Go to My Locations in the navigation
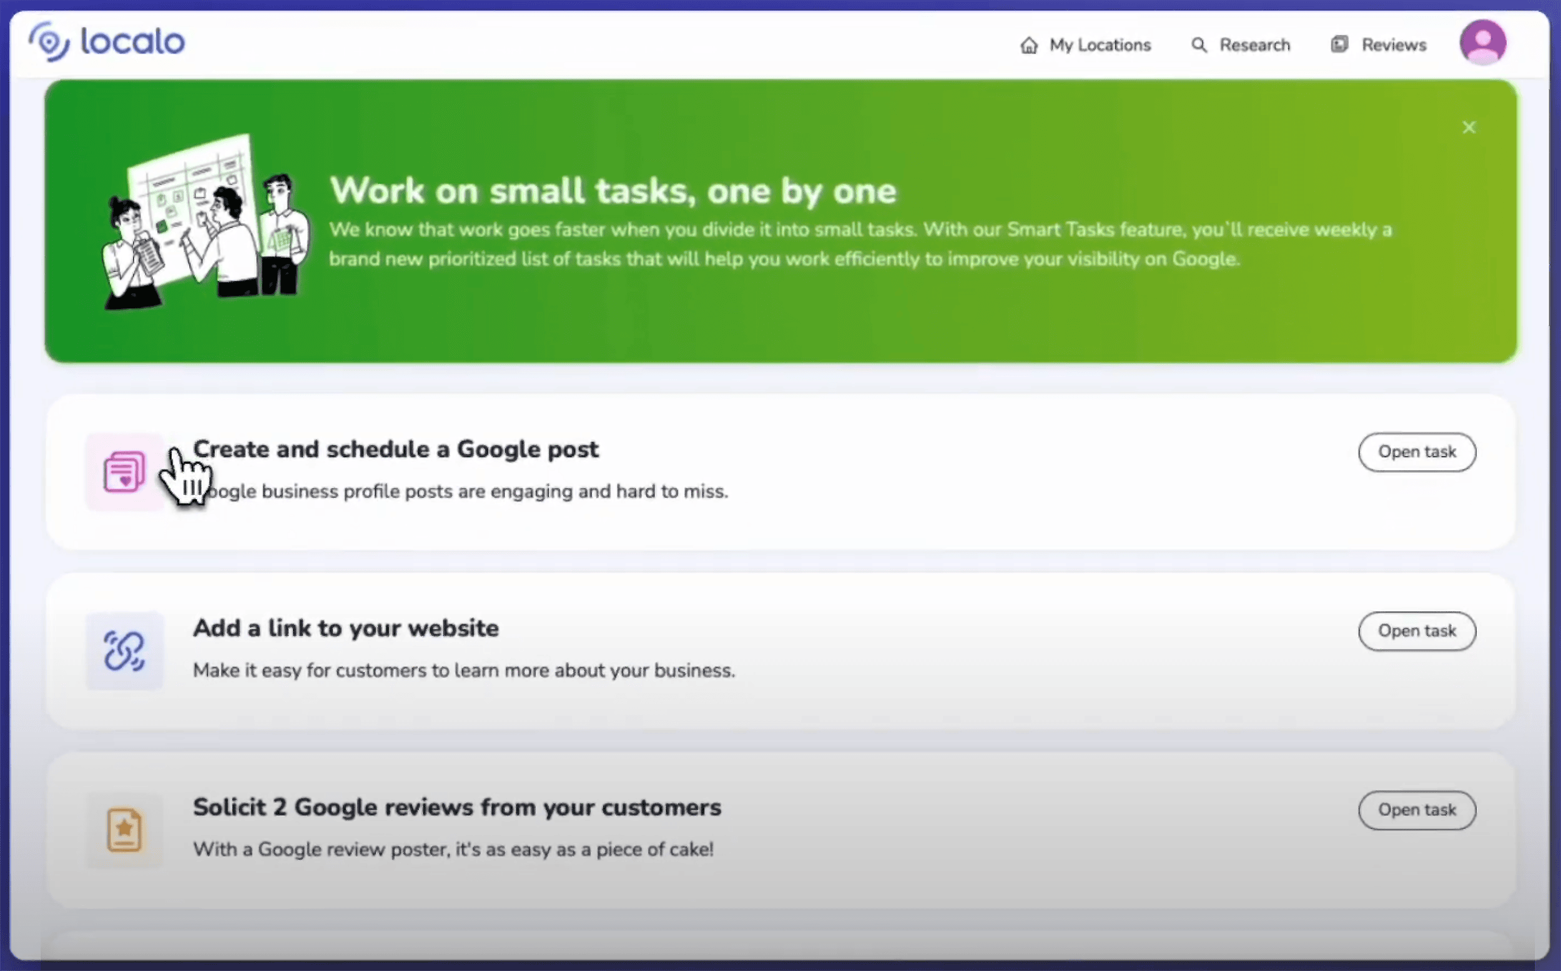Screen dimensions: 1561x971 (1099, 45)
